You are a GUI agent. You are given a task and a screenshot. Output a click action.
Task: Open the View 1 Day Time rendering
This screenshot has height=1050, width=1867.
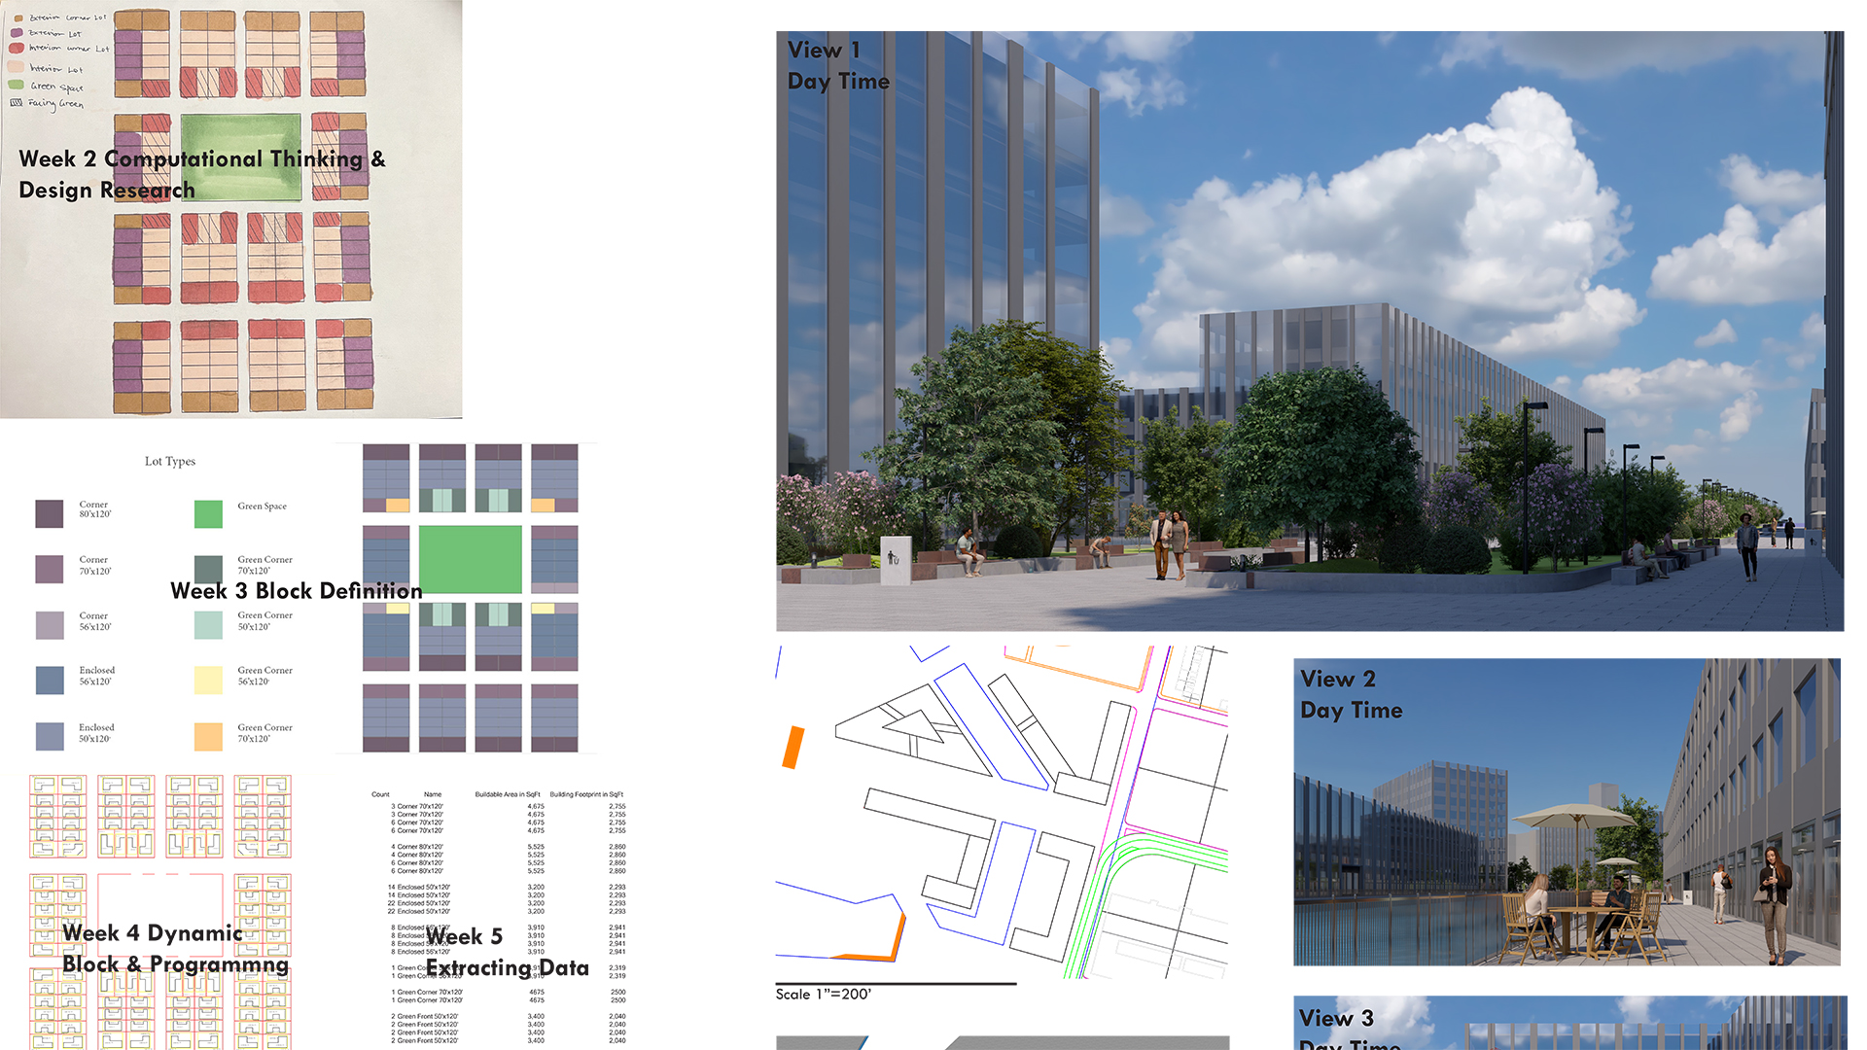pyautogui.click(x=1309, y=331)
